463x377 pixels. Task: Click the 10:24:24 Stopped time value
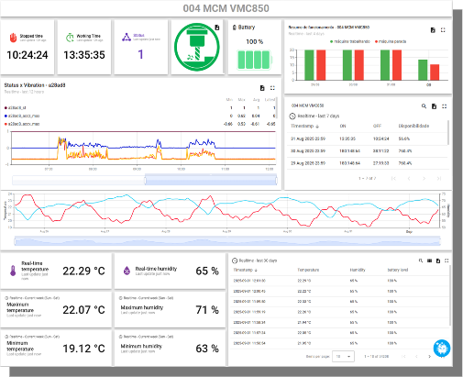coord(28,55)
